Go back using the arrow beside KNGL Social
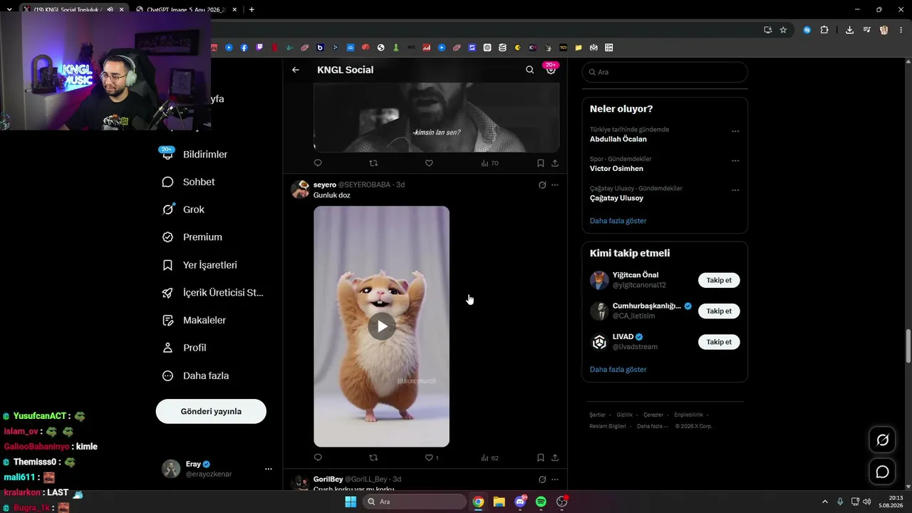 click(x=296, y=70)
